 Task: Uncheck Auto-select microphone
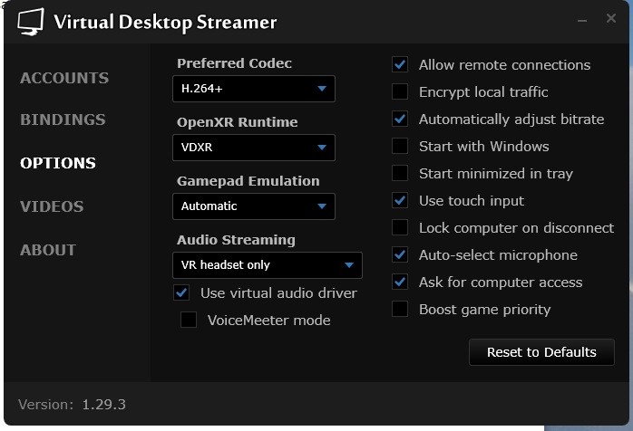pos(400,254)
